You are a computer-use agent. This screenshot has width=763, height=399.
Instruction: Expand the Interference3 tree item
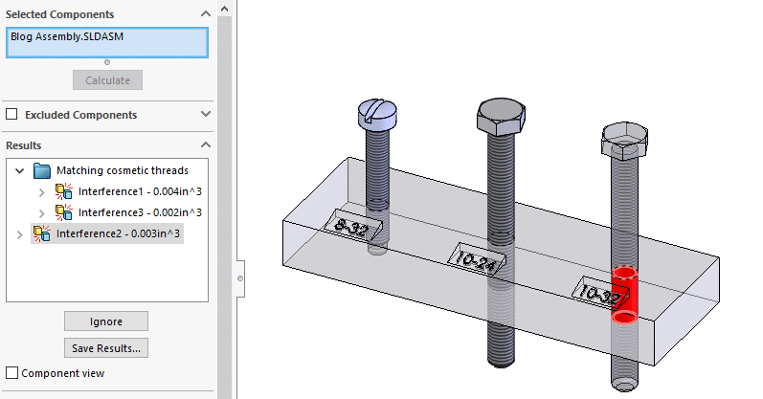[42, 213]
